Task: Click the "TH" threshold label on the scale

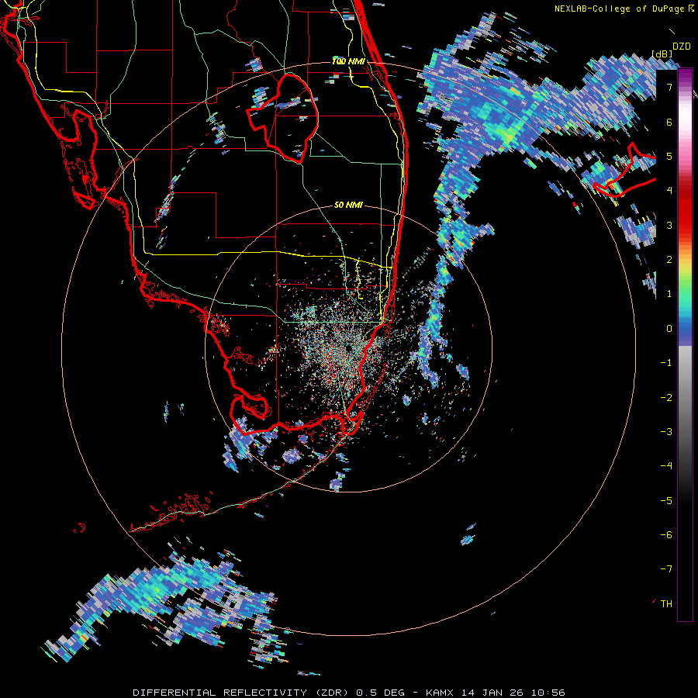Action: pyautogui.click(x=666, y=603)
